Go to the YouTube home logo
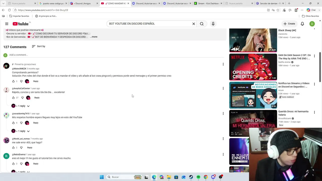Screen dimensions: 322x181 pyautogui.click(x=21, y=24)
